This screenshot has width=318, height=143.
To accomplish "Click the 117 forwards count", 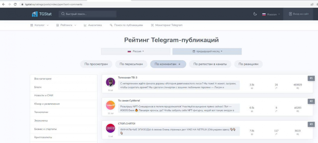I will [x=276, y=131].
